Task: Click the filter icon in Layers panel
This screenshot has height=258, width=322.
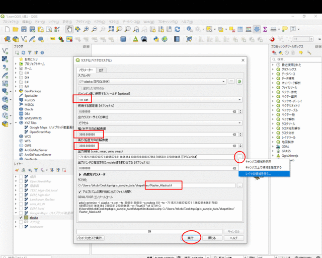Action: [36, 170]
